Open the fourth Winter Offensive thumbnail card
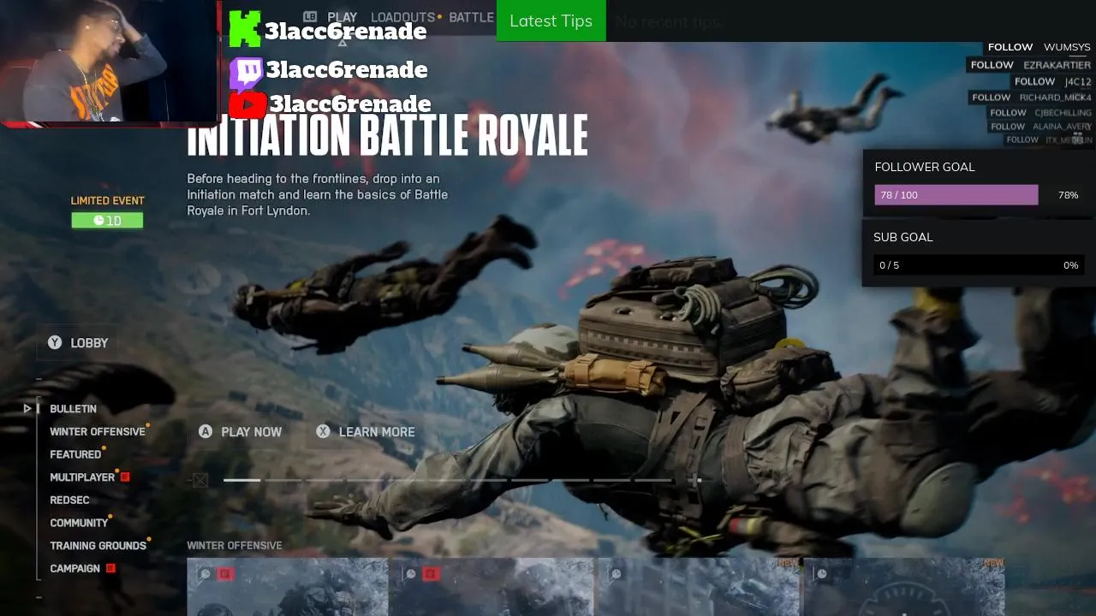Viewport: 1096px width, 616px height. [x=904, y=587]
